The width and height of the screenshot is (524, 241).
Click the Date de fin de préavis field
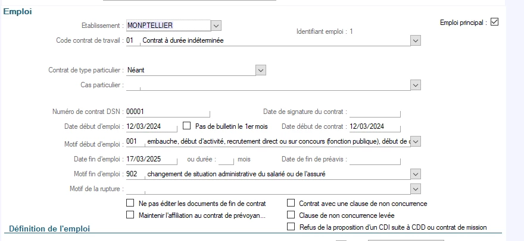point(375,159)
